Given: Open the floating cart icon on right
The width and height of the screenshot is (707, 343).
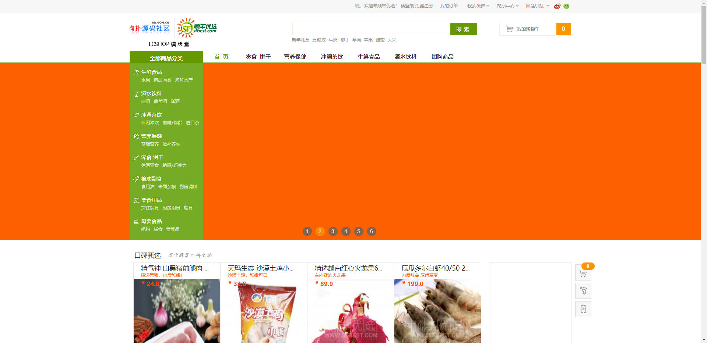Looking at the screenshot, I should (583, 273).
